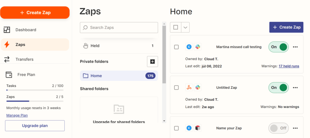Open the Dashboard icon in sidebar
This screenshot has height=138, width=310.
(7, 30)
